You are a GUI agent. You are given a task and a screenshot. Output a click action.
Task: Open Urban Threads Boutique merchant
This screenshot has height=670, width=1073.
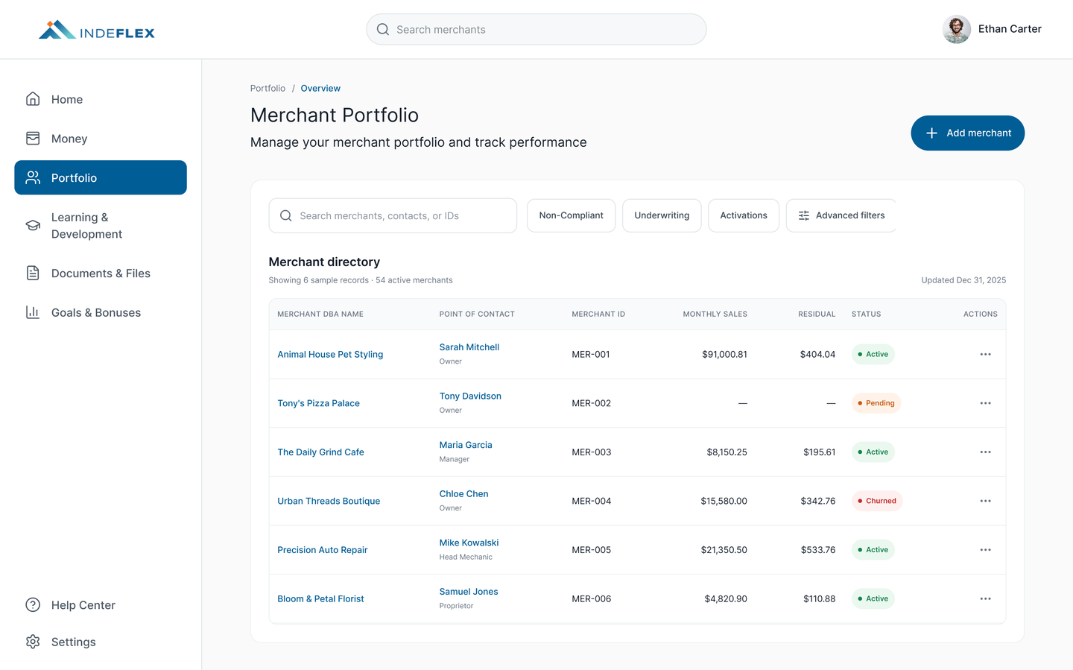pyautogui.click(x=329, y=501)
